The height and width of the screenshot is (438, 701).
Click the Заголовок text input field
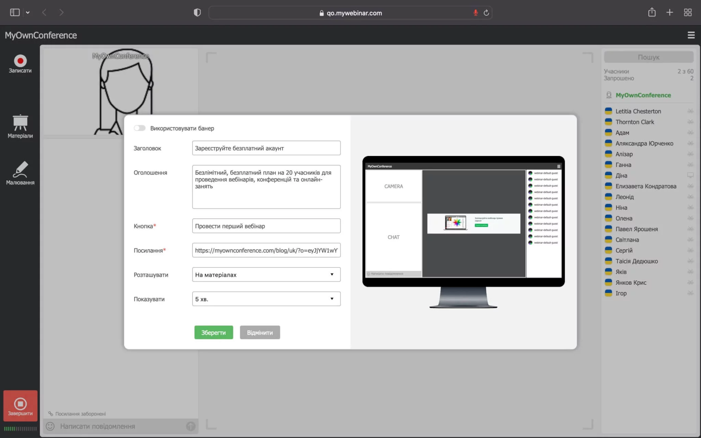266,148
